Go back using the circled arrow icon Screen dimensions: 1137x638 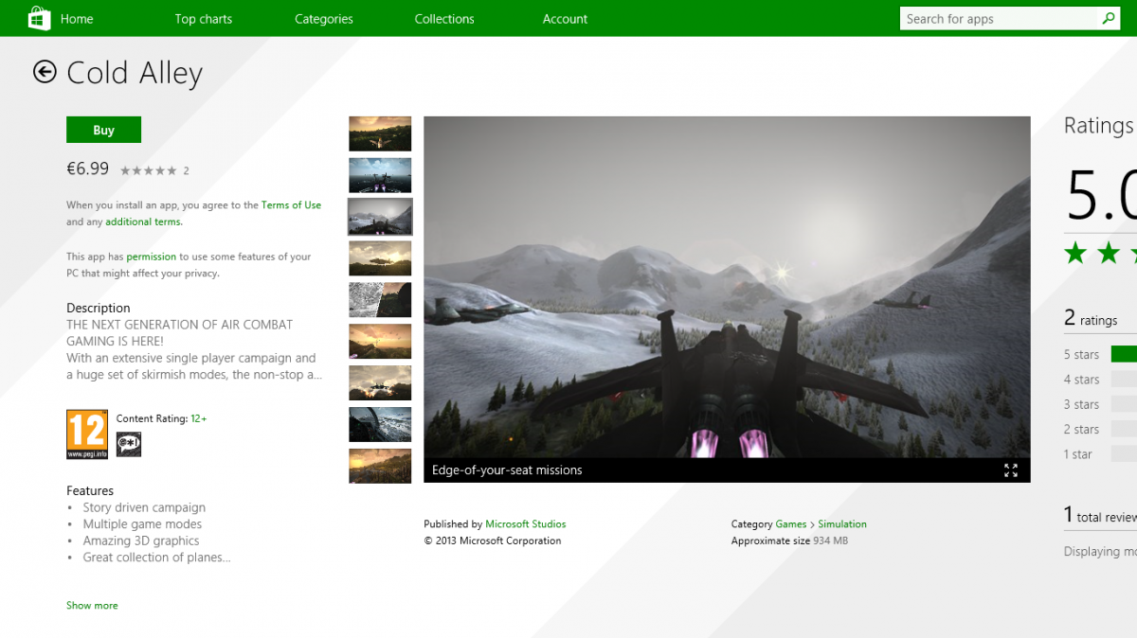tap(45, 72)
